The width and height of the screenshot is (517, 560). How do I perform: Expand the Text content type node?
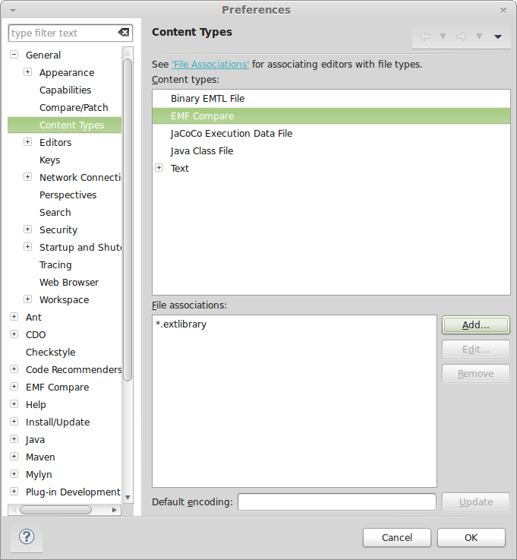click(159, 168)
